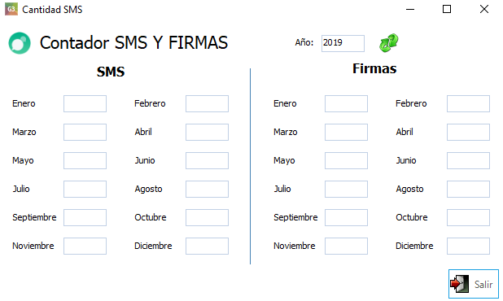This screenshot has width=503, height=301.
Task: Focus the Firmas Septiembre field
Action: [346, 218]
